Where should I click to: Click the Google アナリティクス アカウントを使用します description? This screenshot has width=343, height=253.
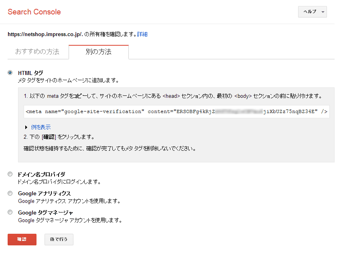click(x=69, y=201)
